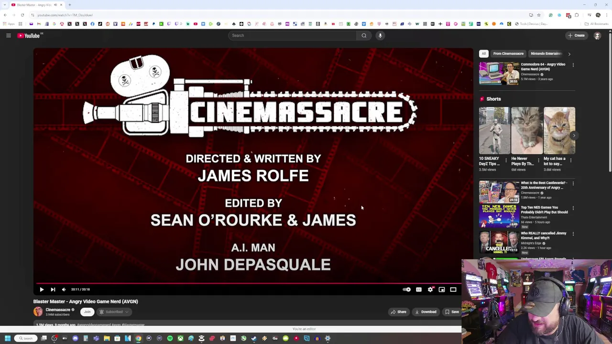This screenshot has height=344, width=612.
Task: Bookmark this page with star icon
Action: tap(539, 15)
